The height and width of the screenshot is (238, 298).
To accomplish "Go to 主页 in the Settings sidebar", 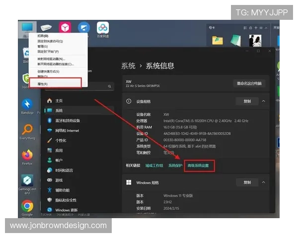I will (79, 101).
